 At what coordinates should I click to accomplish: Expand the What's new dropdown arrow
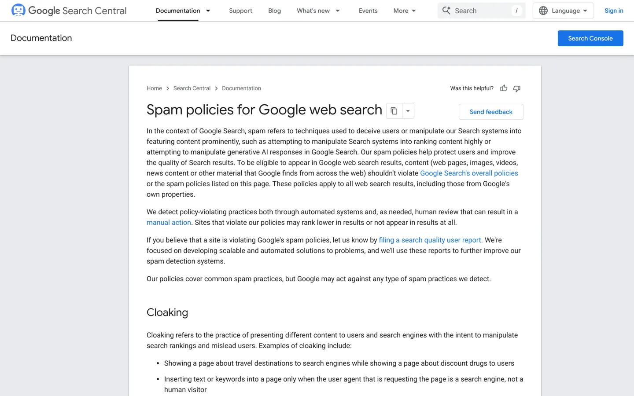(338, 11)
